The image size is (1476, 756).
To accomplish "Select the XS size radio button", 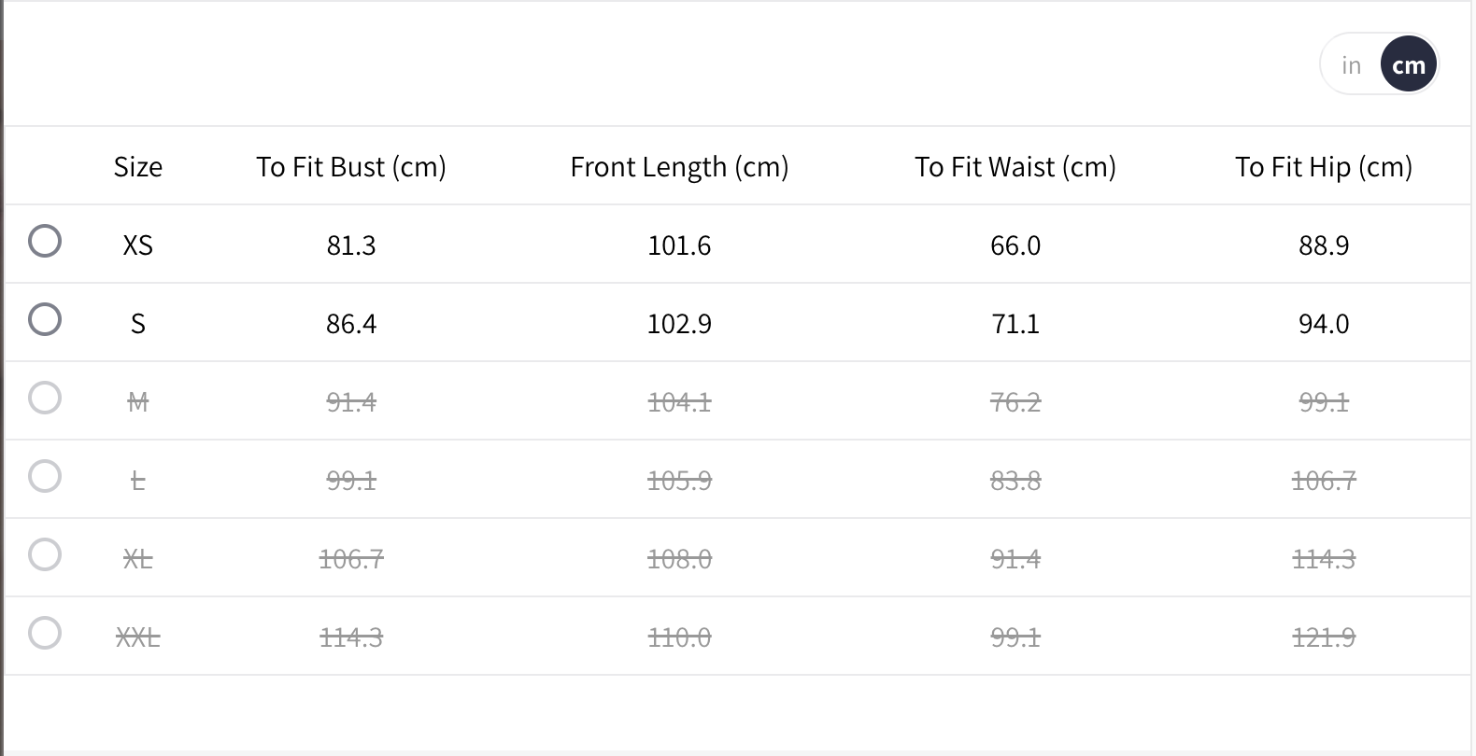I will coord(45,241).
